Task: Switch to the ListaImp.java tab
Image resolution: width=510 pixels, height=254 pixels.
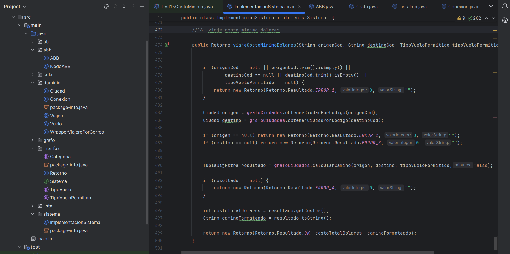Action: (410, 7)
